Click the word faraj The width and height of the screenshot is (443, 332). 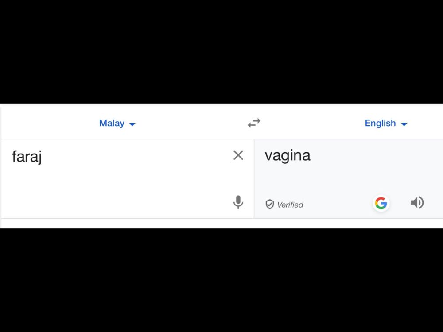point(27,157)
